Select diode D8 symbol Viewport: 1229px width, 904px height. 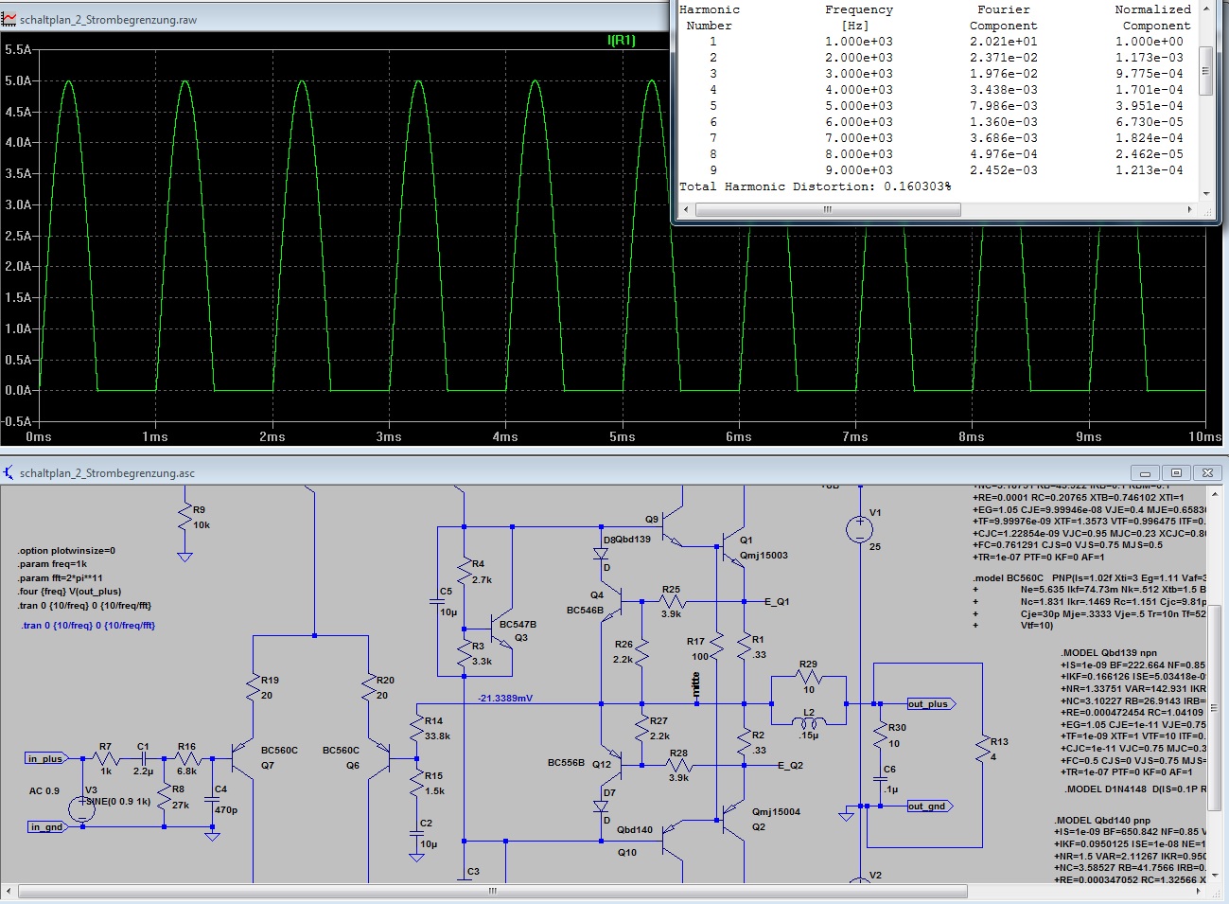click(x=601, y=554)
